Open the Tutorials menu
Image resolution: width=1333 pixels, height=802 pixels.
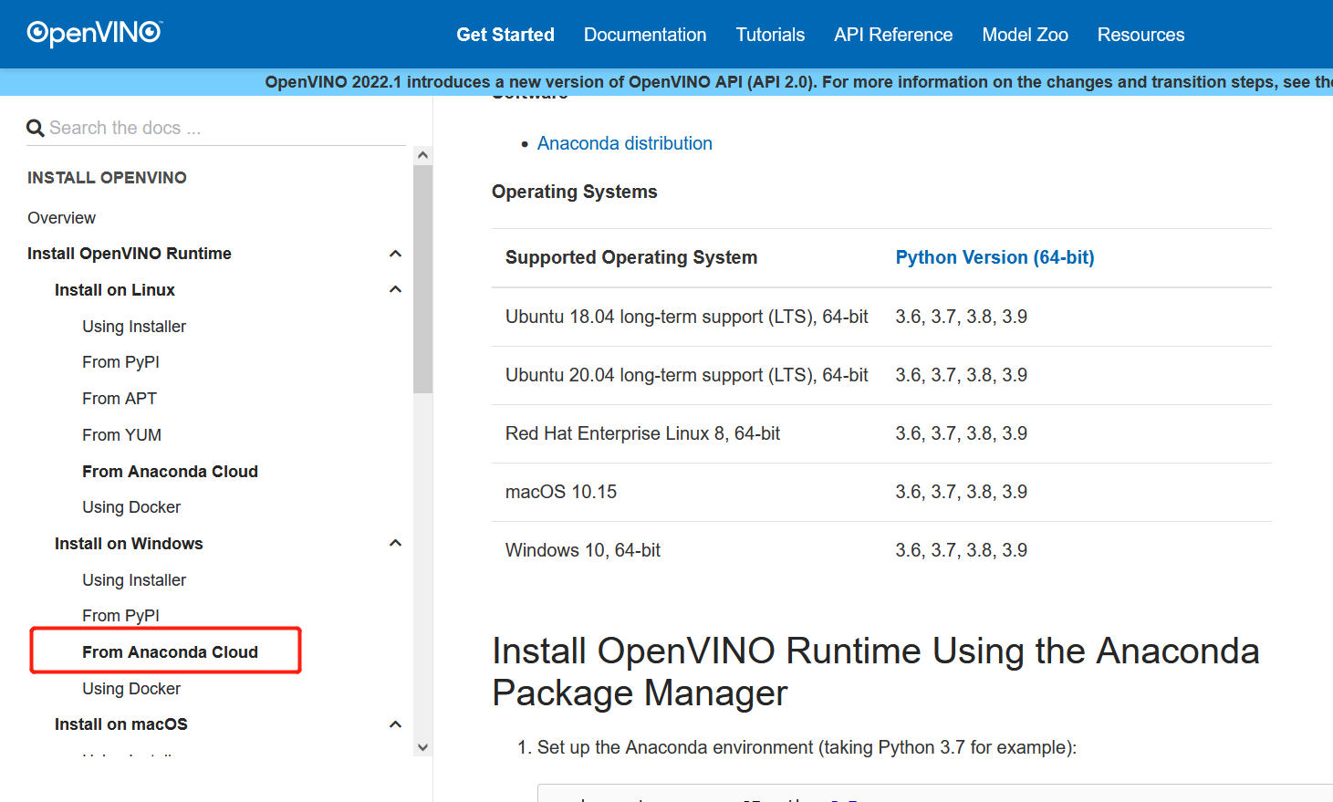[769, 35]
